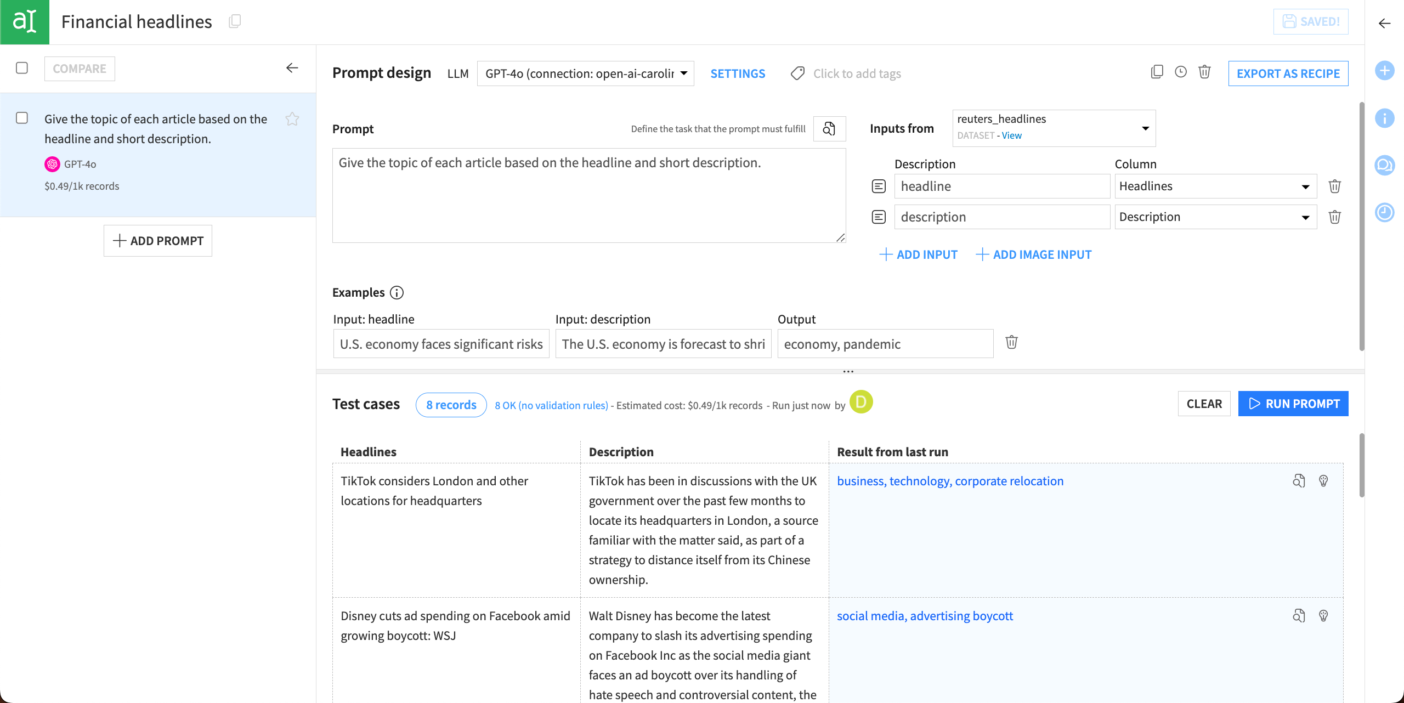Edit the description input name field

[1002, 217]
